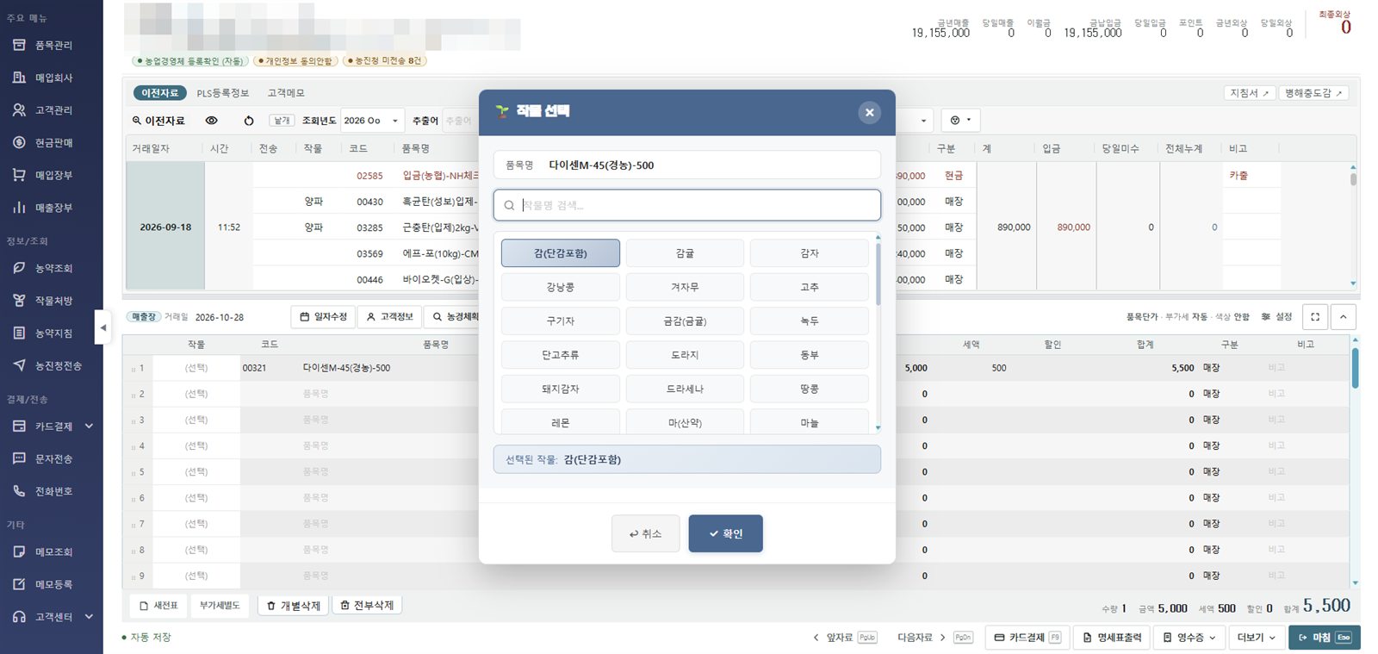Viewport: 1378px width, 654px height.
Task: Toggle the 날개 option
Action: pos(282,121)
